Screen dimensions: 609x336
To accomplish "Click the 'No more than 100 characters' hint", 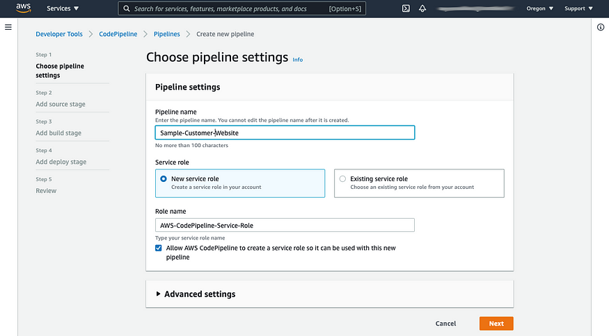I will point(191,145).
